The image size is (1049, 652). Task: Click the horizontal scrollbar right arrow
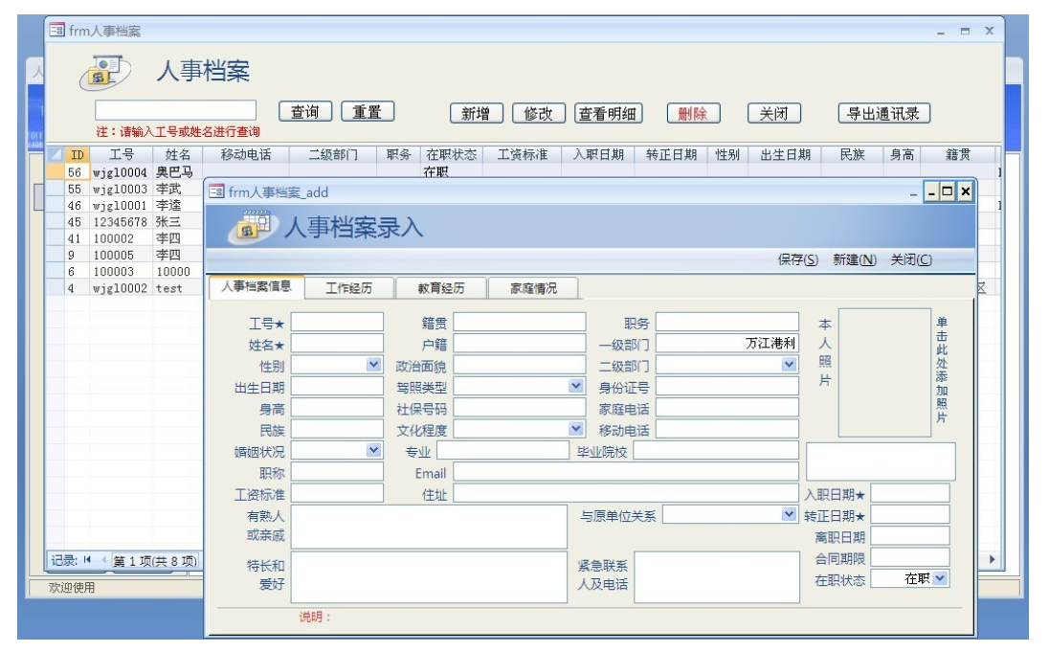click(x=992, y=560)
